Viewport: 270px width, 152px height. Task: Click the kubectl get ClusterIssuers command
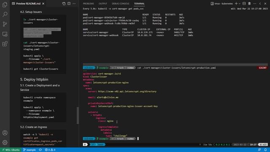[x=41, y=69]
